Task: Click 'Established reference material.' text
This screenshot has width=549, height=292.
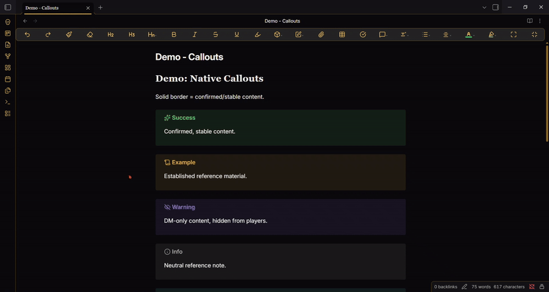Action: pyautogui.click(x=205, y=176)
